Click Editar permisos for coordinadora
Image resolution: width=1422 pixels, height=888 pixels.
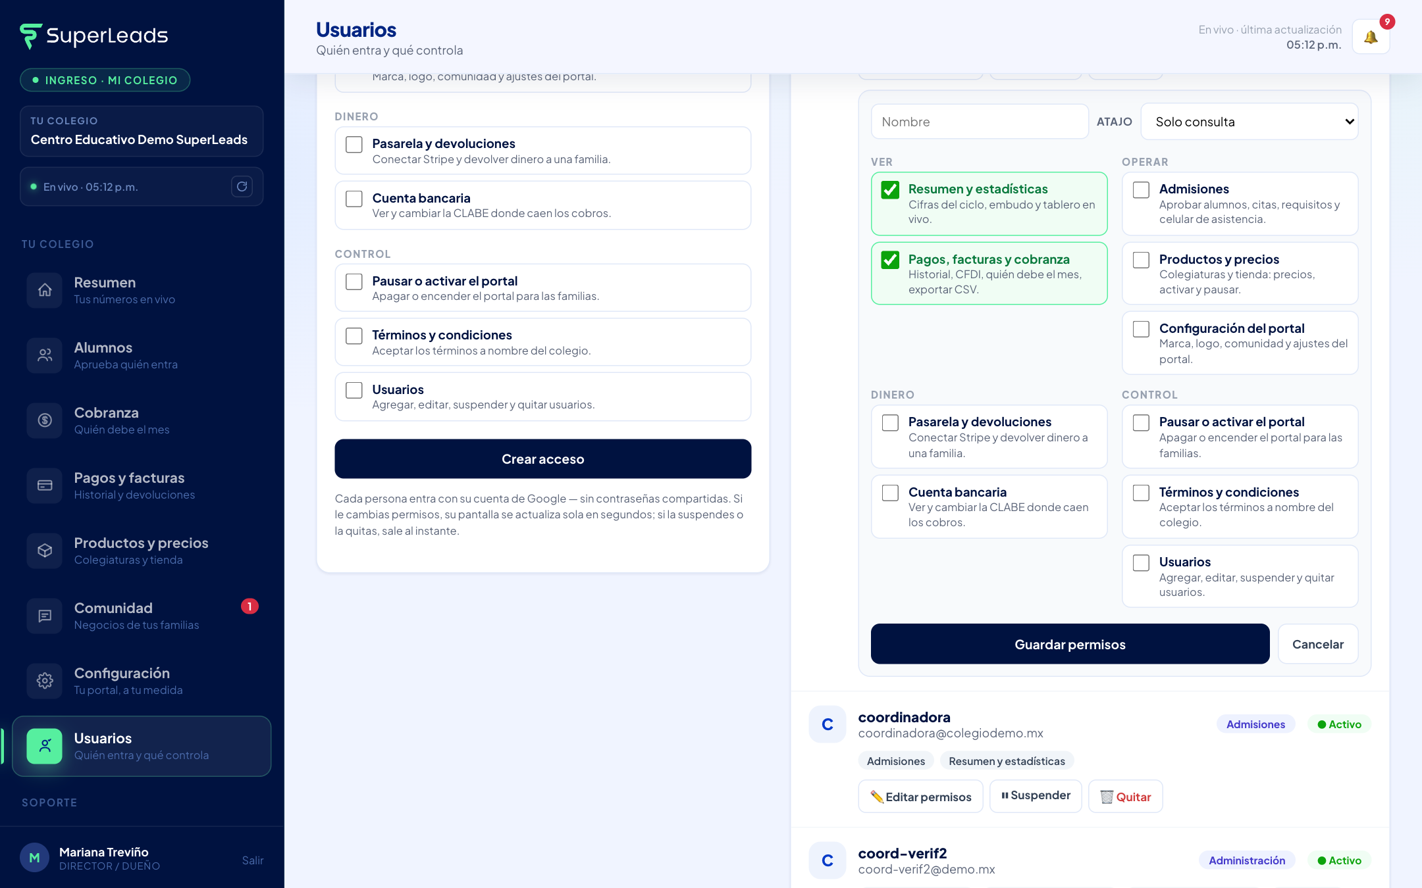tap(920, 797)
